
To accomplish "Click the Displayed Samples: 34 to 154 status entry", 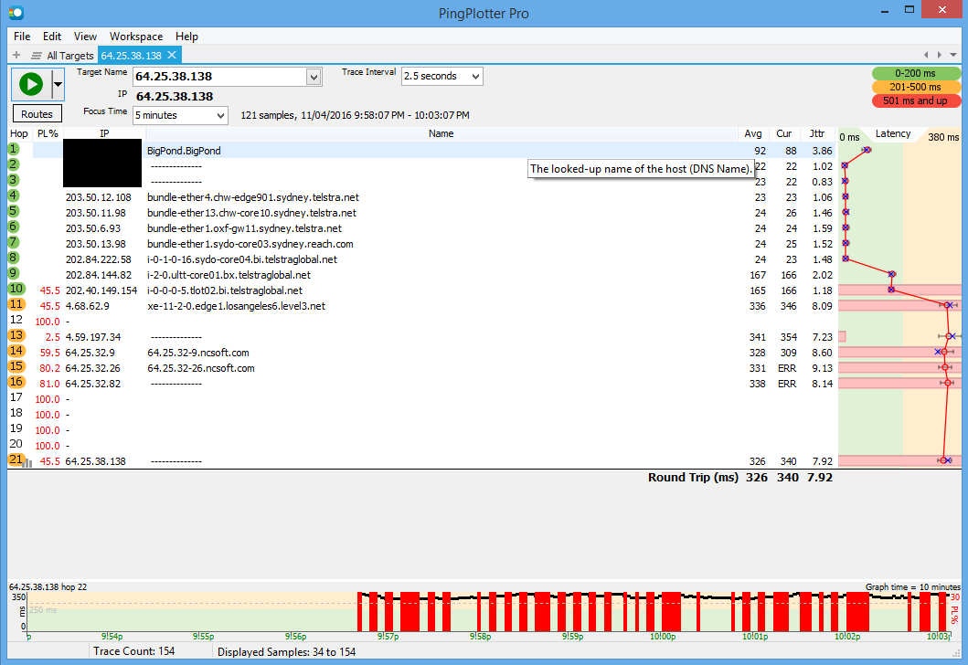I will pos(286,652).
